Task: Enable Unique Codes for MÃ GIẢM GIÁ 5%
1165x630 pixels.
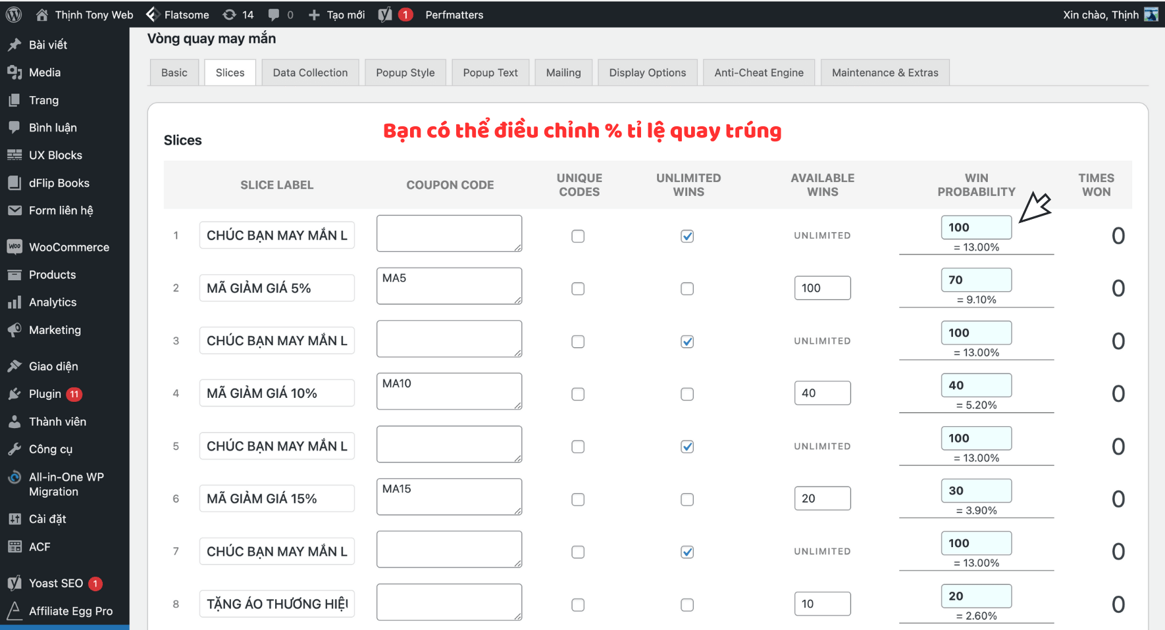Action: (578, 289)
